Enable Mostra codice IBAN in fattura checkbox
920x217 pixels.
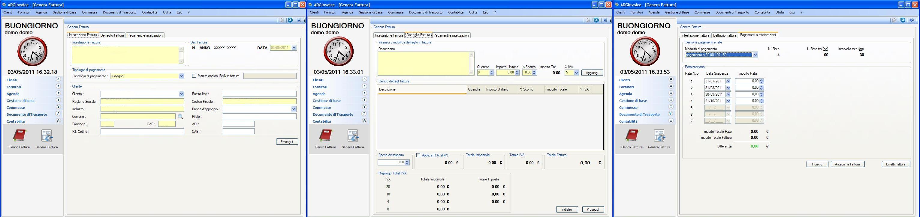coord(194,76)
